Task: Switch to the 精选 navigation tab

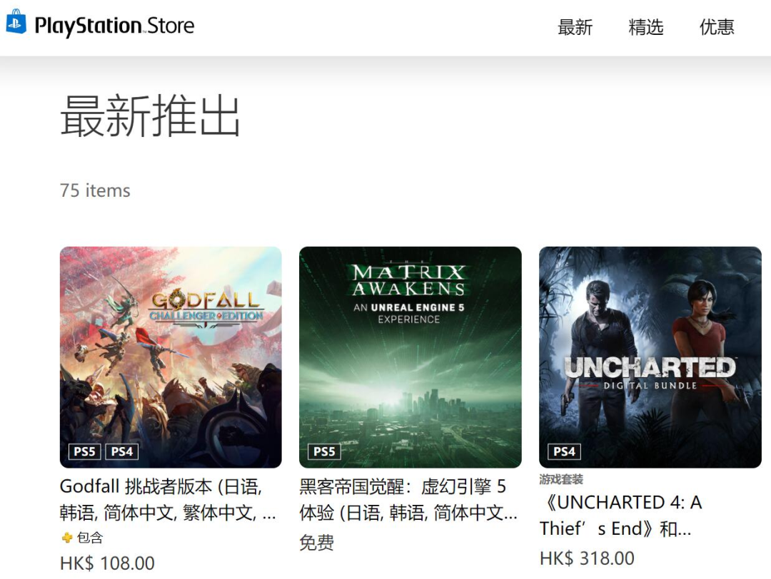Action: pos(645,27)
